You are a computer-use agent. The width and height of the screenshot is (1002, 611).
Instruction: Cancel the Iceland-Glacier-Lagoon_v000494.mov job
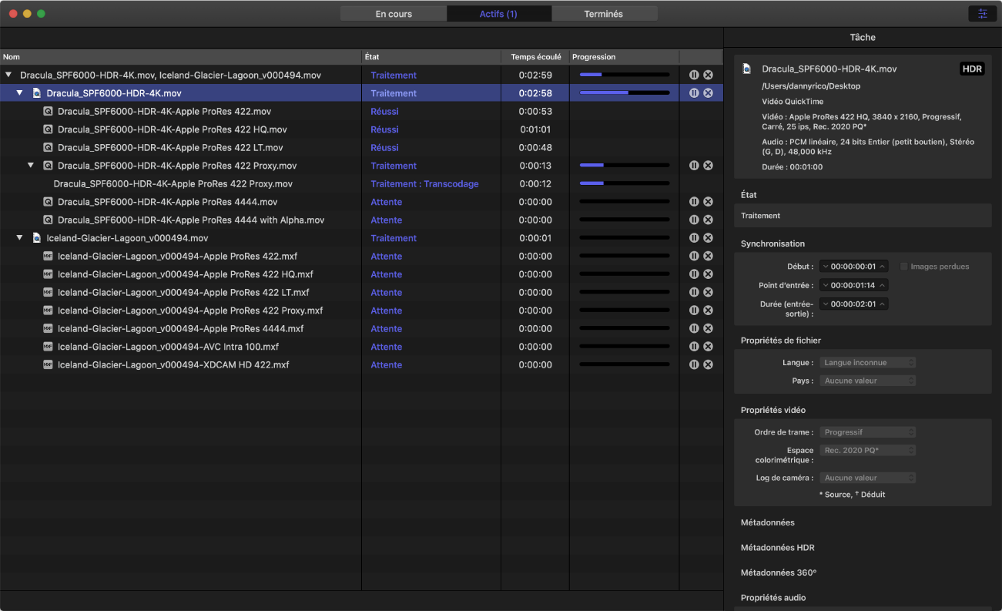tap(708, 238)
